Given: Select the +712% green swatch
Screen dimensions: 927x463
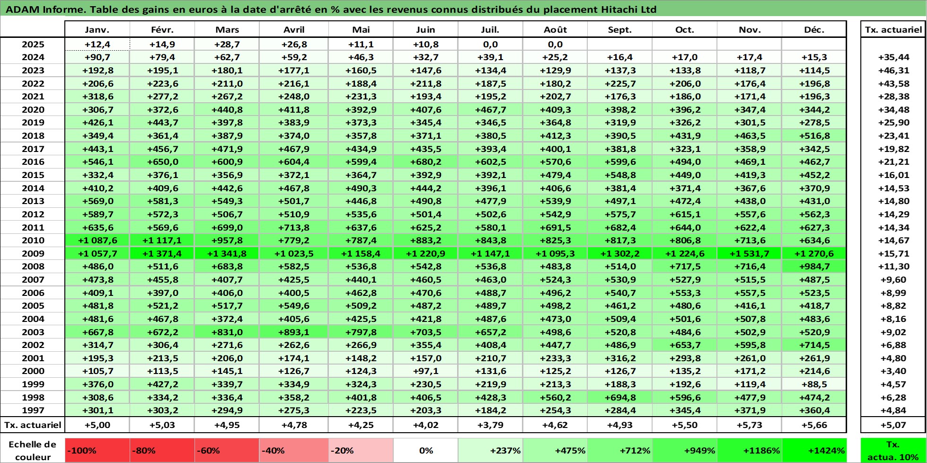Looking at the screenshot, I should 620,451.
